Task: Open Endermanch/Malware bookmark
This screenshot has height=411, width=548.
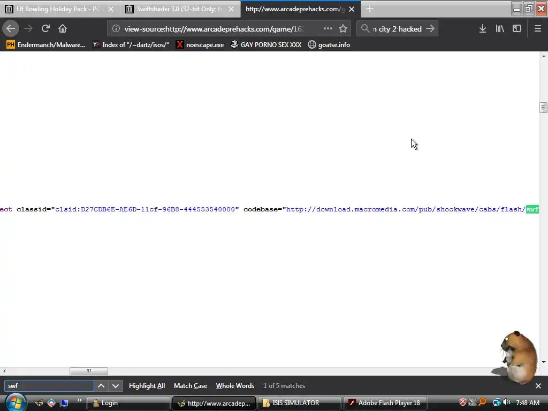Action: tap(46, 45)
